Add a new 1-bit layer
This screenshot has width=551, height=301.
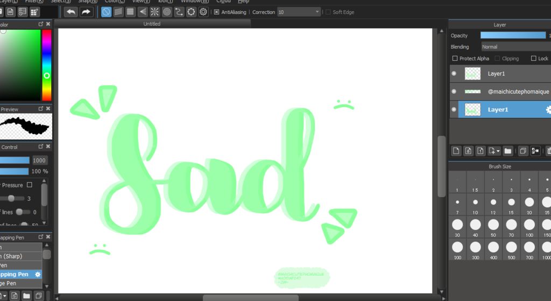480,151
